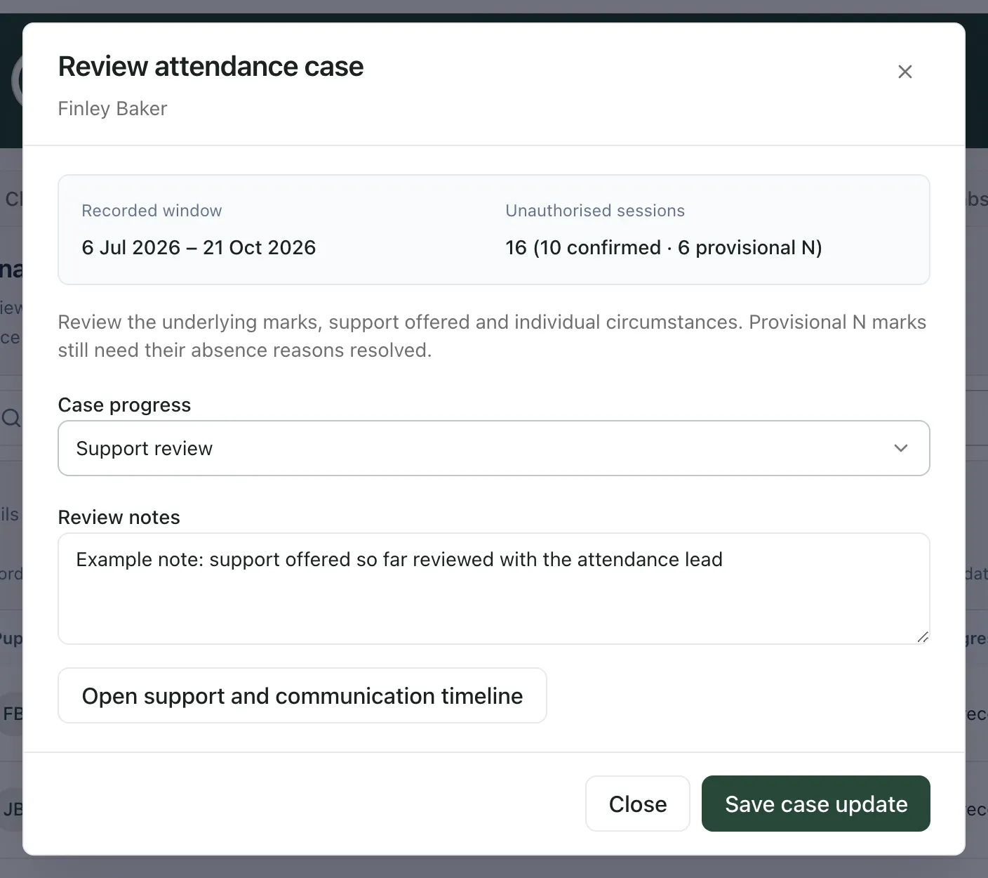Open the Case progress dropdown
Image resolution: width=988 pixels, height=878 pixels.
pyautogui.click(x=493, y=448)
